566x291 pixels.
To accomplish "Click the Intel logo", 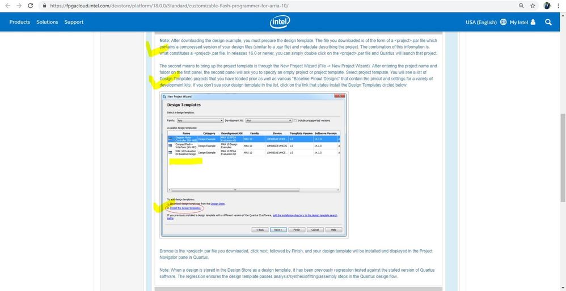I will pyautogui.click(x=280, y=22).
